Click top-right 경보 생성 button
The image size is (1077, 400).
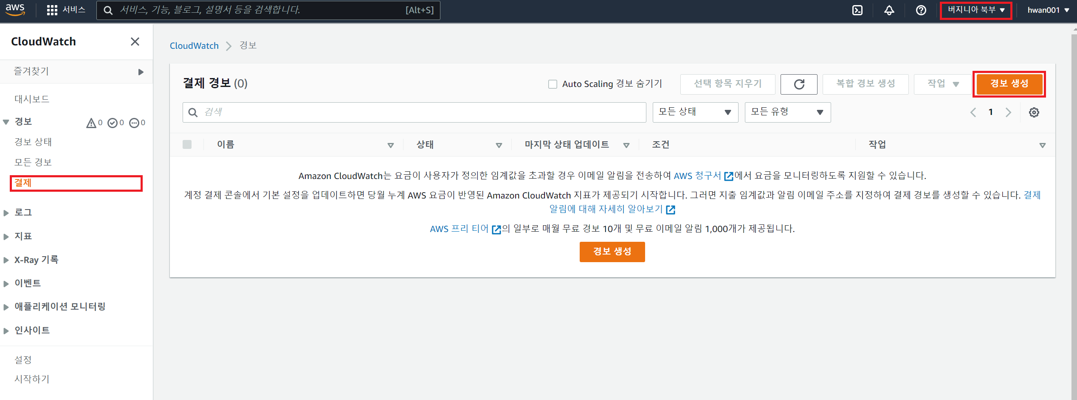click(x=1009, y=84)
